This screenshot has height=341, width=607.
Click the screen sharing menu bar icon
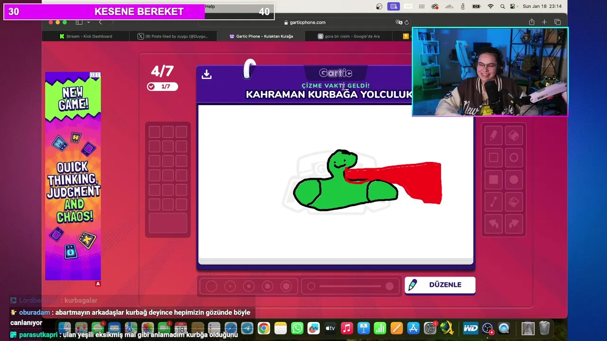coord(393,6)
